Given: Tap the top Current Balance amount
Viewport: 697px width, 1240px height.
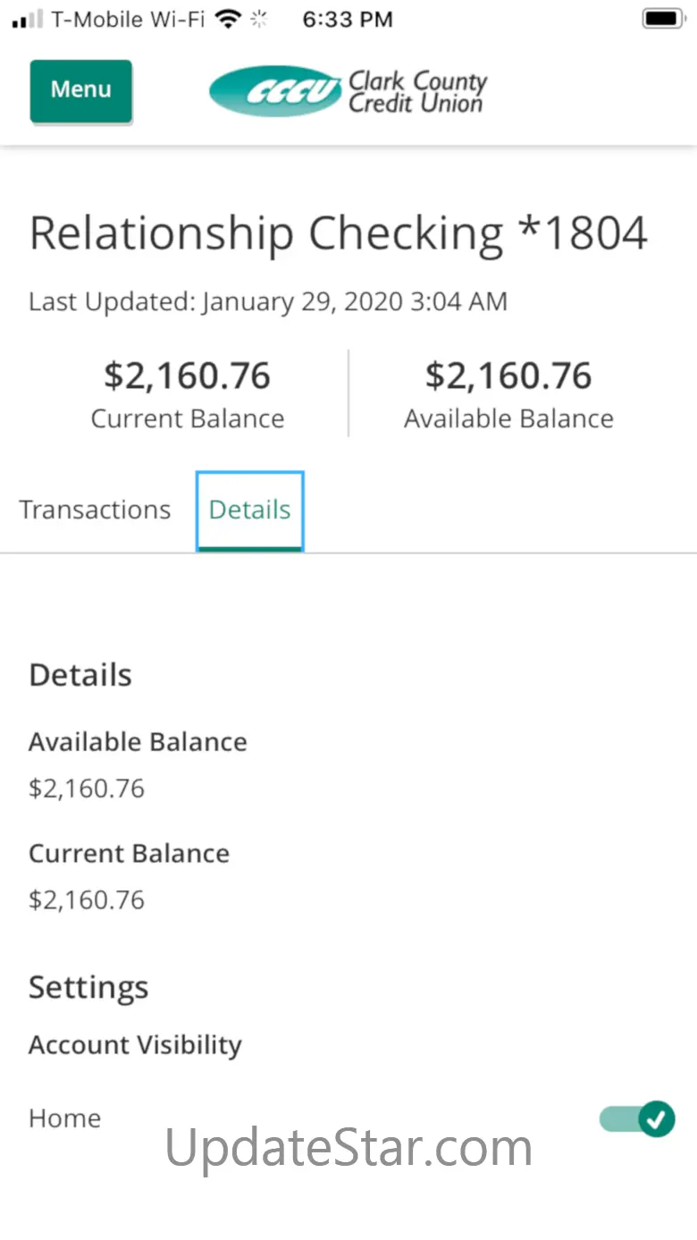Looking at the screenshot, I should (x=187, y=375).
